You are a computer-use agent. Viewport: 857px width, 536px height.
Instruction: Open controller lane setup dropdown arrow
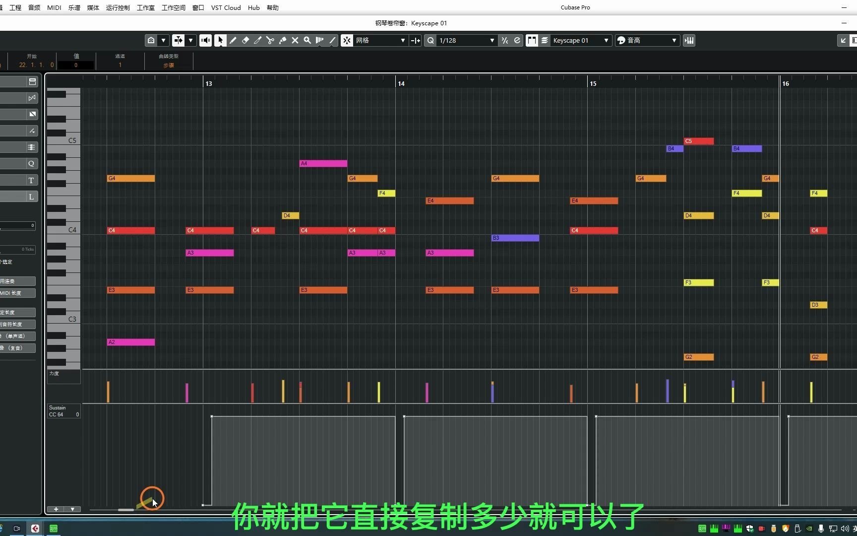(x=72, y=509)
